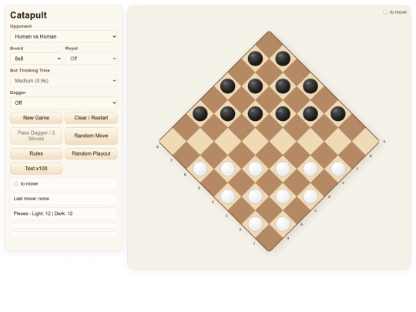Start a New Game

click(36, 118)
